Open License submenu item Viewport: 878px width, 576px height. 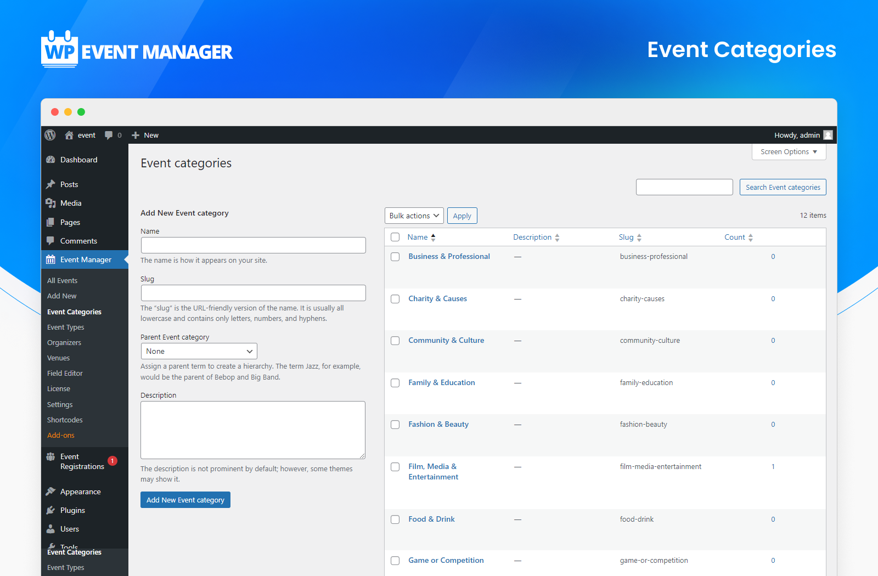tap(58, 388)
